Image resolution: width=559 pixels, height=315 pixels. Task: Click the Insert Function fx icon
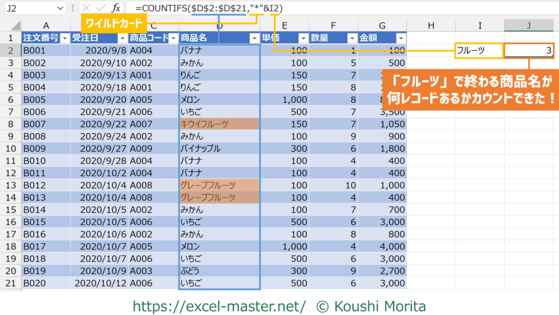(x=116, y=8)
